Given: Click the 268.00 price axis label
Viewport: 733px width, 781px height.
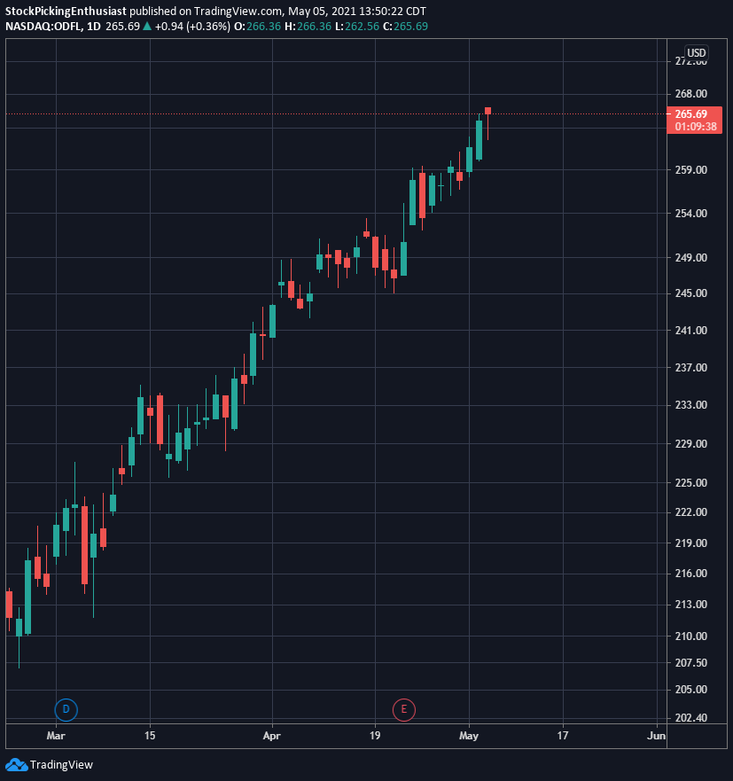Looking at the screenshot, I should 690,94.
